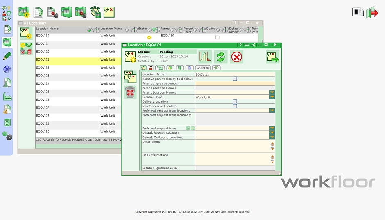Open checklist document icon in left sidebar
The image size is (385, 220).
pyautogui.click(x=7, y=29)
